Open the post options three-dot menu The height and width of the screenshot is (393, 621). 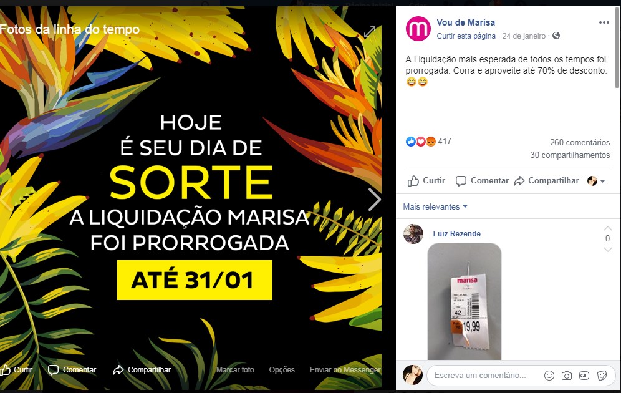pos(604,22)
